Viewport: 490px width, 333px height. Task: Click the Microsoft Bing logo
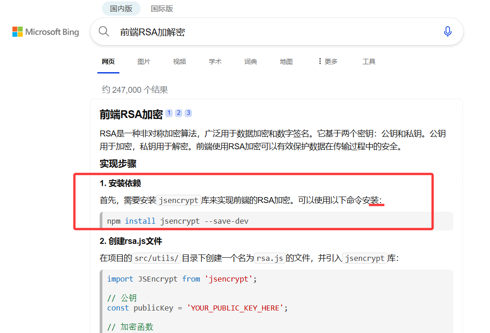click(45, 31)
